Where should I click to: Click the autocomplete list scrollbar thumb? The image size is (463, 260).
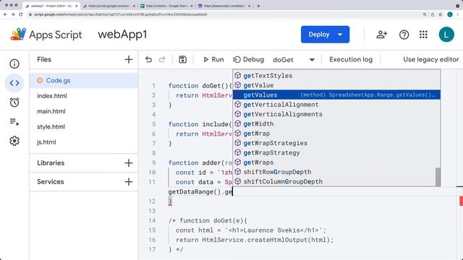click(x=438, y=177)
